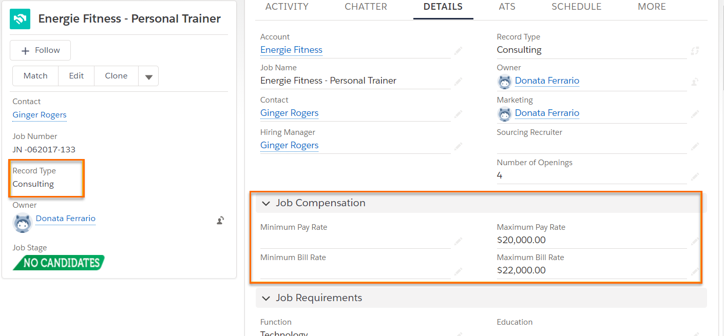Click the Job Stage label
The image size is (724, 336).
tap(30, 248)
